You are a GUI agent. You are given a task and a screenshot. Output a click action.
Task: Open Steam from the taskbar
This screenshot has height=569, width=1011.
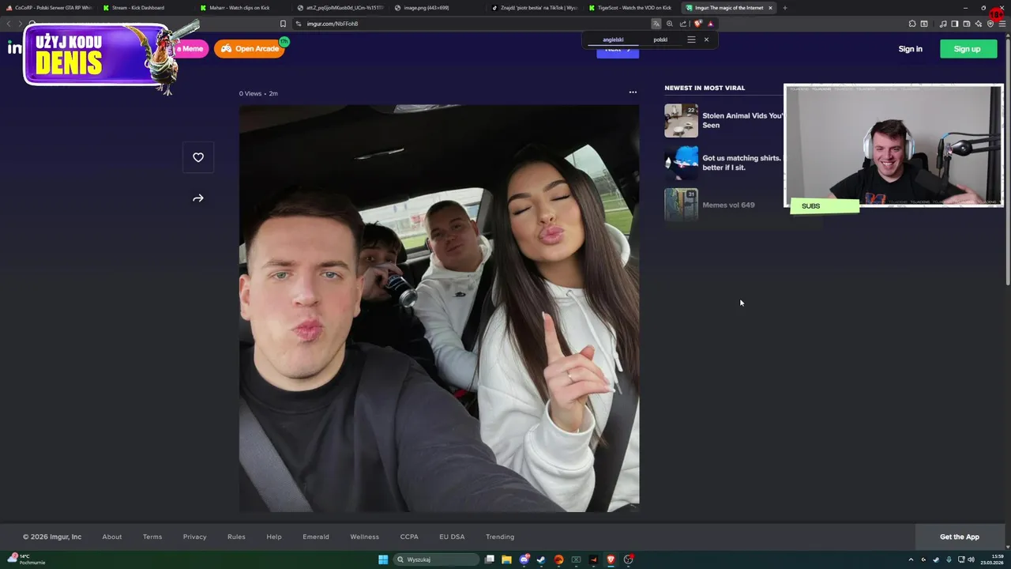[541, 560]
